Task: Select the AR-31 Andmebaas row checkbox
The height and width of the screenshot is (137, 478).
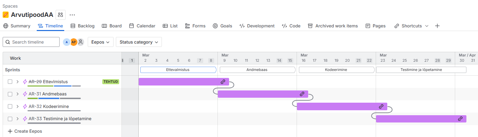Action: 10,94
